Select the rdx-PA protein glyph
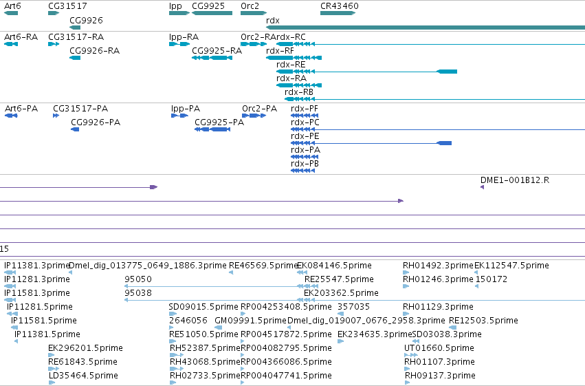585x386 pixels. point(305,157)
